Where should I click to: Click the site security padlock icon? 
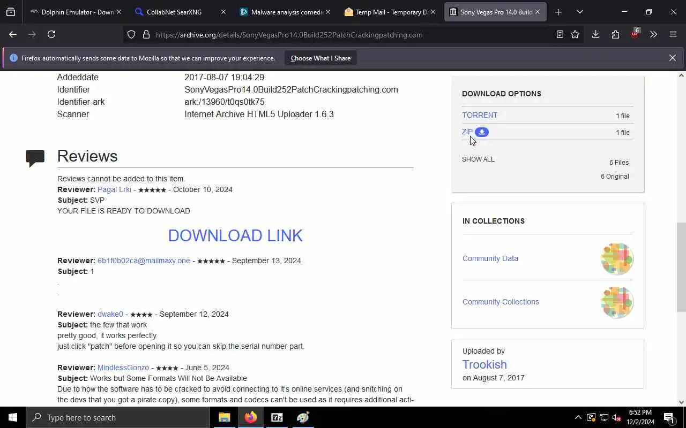(146, 34)
